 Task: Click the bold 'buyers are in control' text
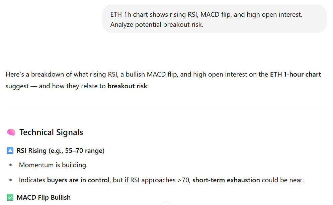coord(78,180)
